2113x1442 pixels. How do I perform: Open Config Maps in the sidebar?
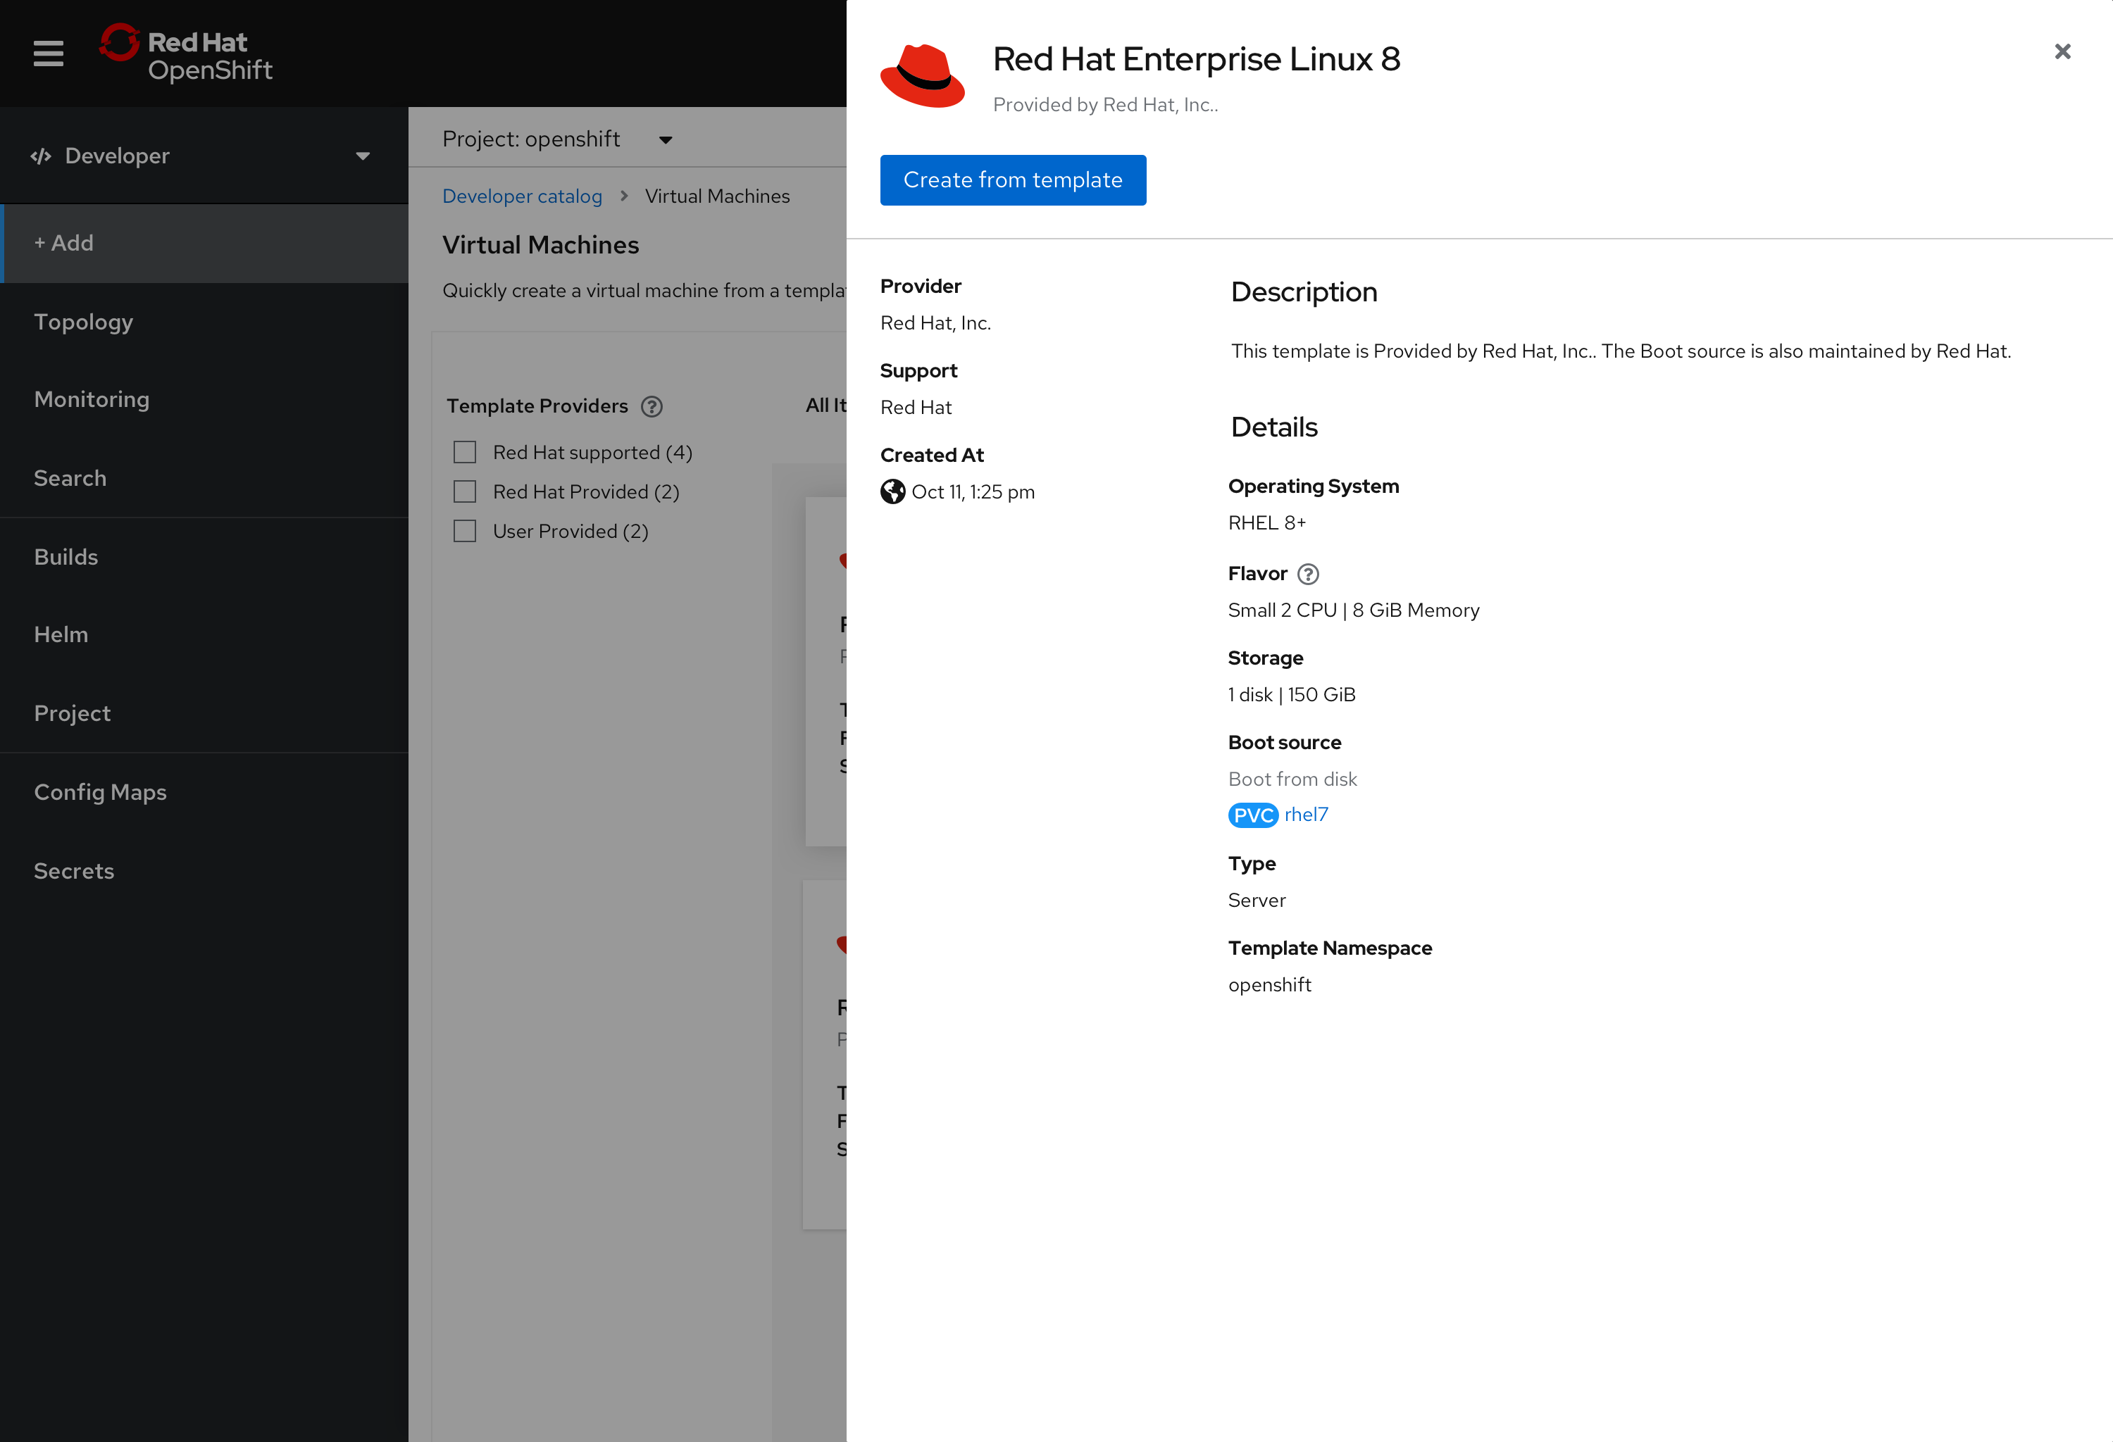[204, 792]
